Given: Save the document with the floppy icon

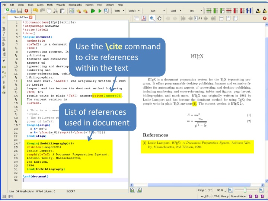Looking at the screenshot, I should [x=20, y=11].
